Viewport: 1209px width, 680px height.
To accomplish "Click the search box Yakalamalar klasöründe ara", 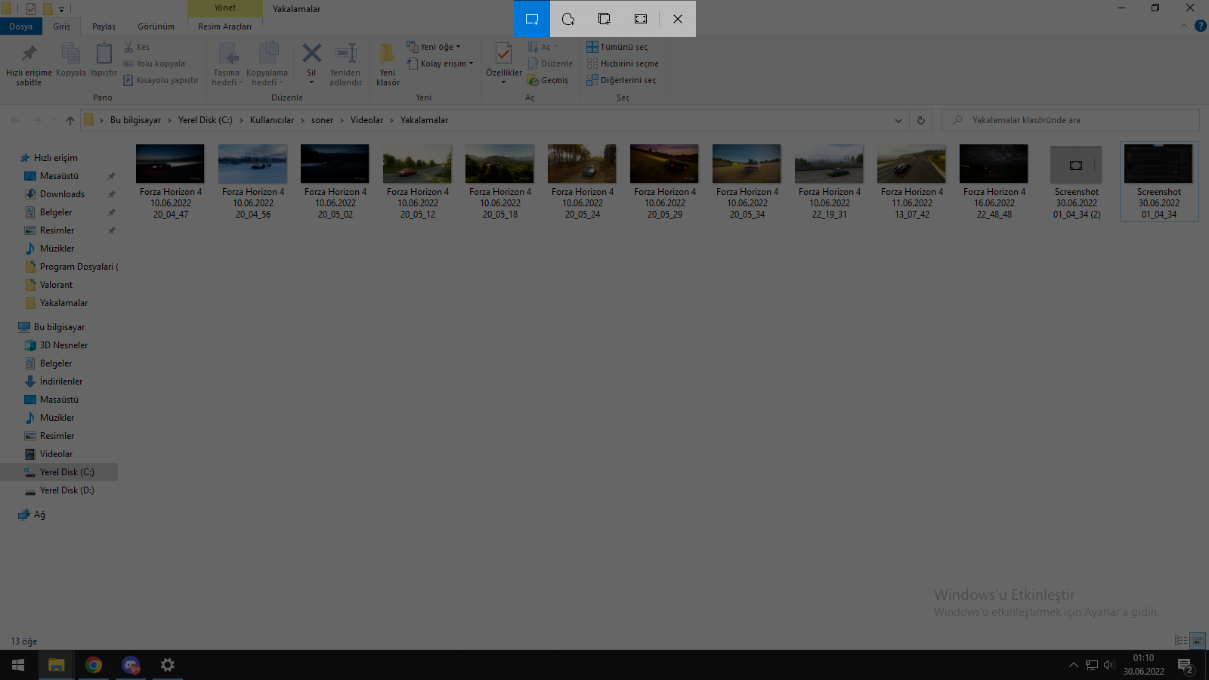I will pos(1070,120).
